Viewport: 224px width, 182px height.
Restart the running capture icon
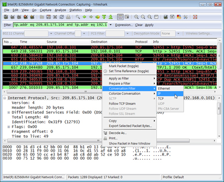point(32,17)
